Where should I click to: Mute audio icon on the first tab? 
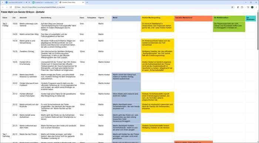tap(26, 3)
